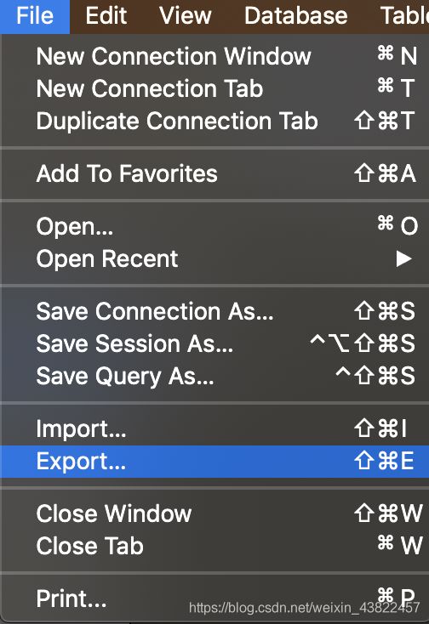This screenshot has height=624, width=429.
Task: Choose Close Window
Action: [x=214, y=513]
